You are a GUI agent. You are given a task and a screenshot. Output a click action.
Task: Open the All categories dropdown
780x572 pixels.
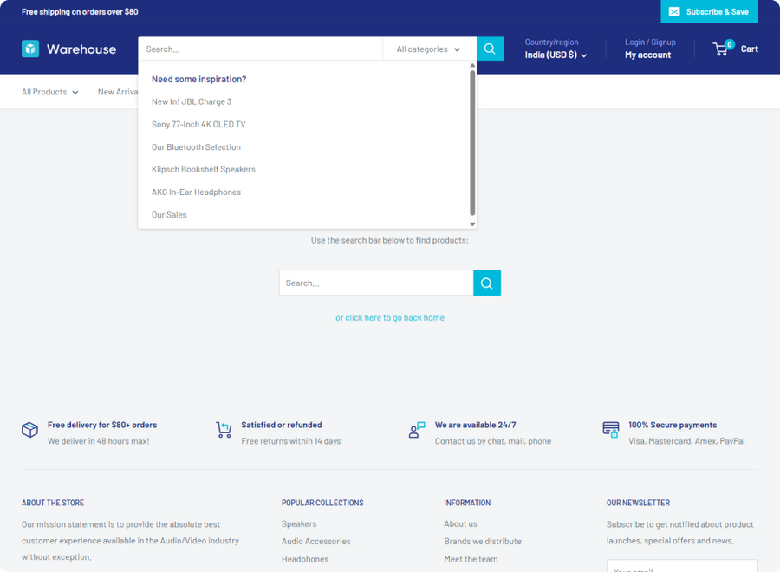coord(429,49)
